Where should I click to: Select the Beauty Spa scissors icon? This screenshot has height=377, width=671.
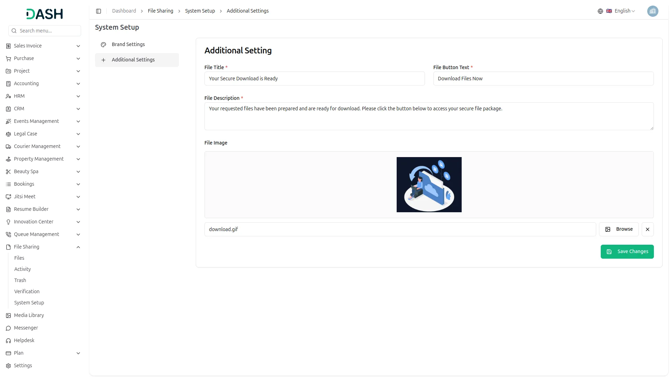click(x=8, y=171)
